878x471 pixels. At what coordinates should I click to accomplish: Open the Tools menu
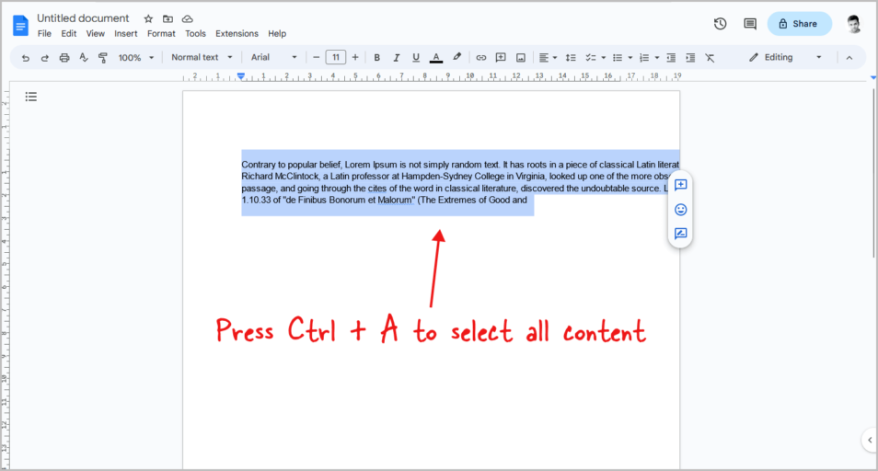(195, 33)
